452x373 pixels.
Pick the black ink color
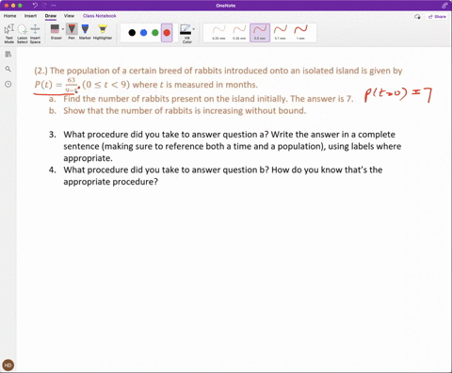click(x=132, y=32)
